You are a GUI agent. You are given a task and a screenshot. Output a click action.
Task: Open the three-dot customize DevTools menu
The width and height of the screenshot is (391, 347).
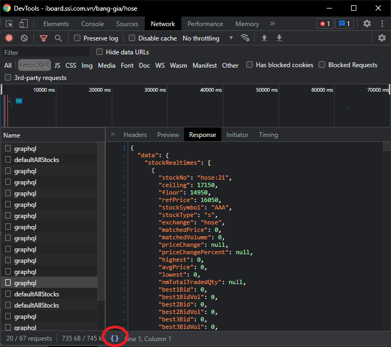382,24
